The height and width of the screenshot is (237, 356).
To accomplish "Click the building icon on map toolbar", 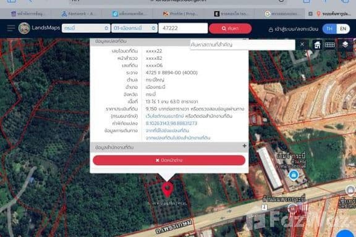I will 317,45.
